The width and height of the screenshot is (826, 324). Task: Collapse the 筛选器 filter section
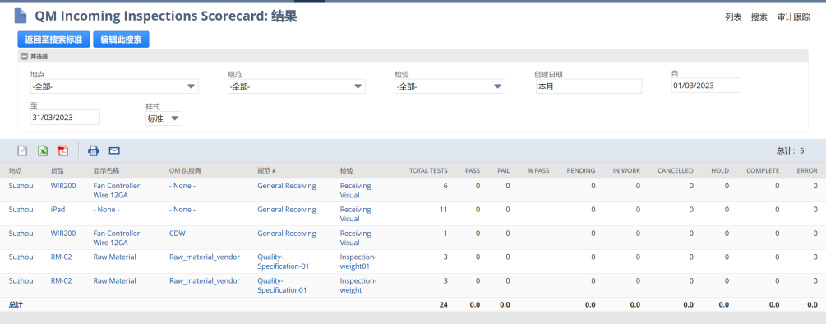point(24,57)
